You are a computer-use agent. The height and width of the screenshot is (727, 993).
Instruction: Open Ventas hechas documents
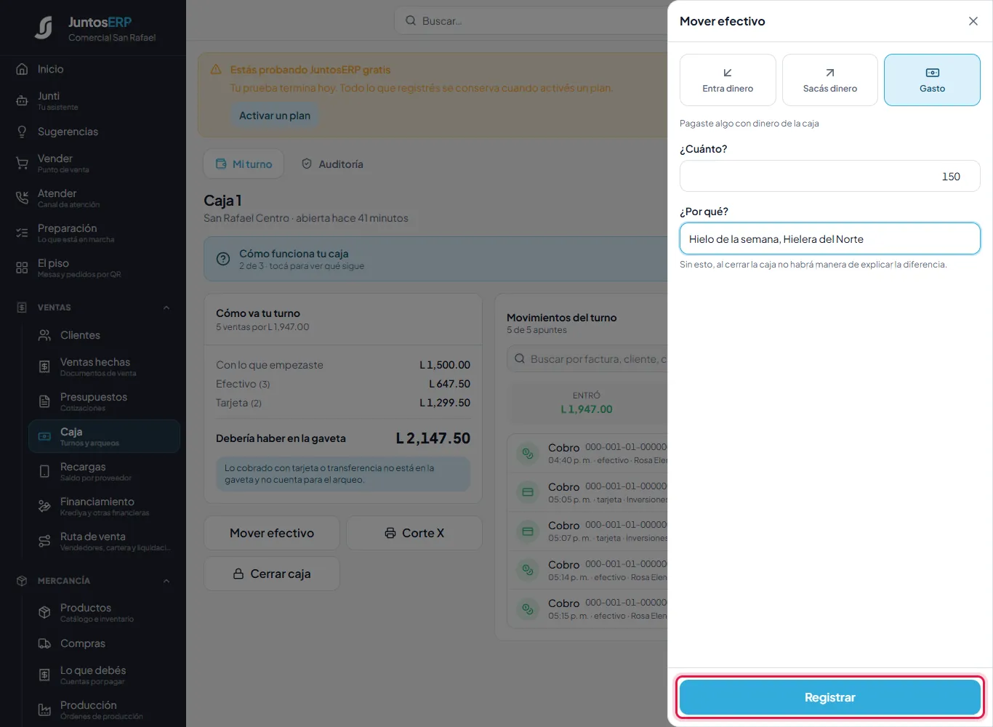pyautogui.click(x=104, y=367)
